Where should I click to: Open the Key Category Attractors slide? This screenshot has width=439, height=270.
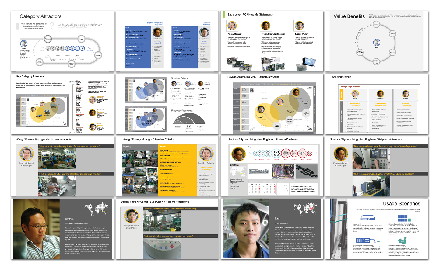tap(62, 104)
